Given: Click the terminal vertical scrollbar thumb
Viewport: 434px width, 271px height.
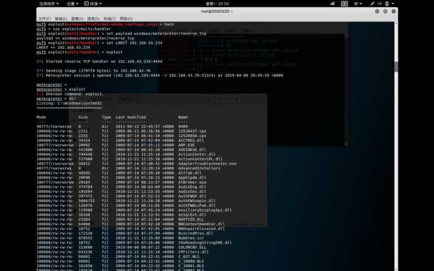Looking at the screenshot, I should (x=396, y=67).
